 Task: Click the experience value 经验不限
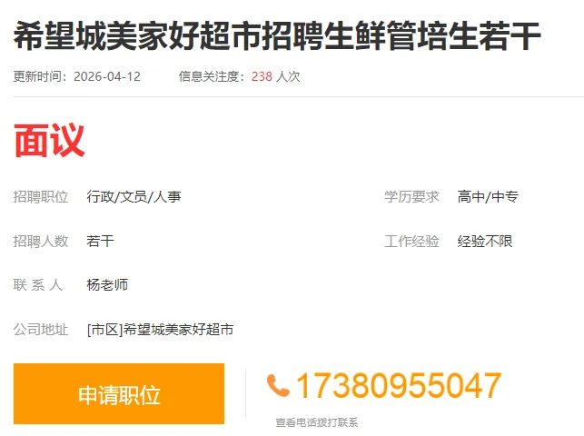[x=485, y=242]
